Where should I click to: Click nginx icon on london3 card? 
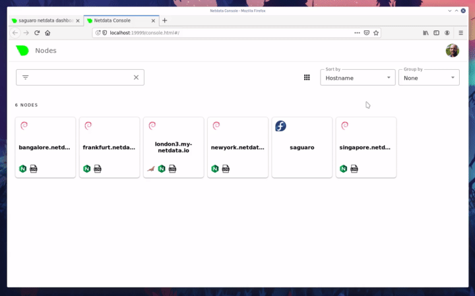[162, 169]
